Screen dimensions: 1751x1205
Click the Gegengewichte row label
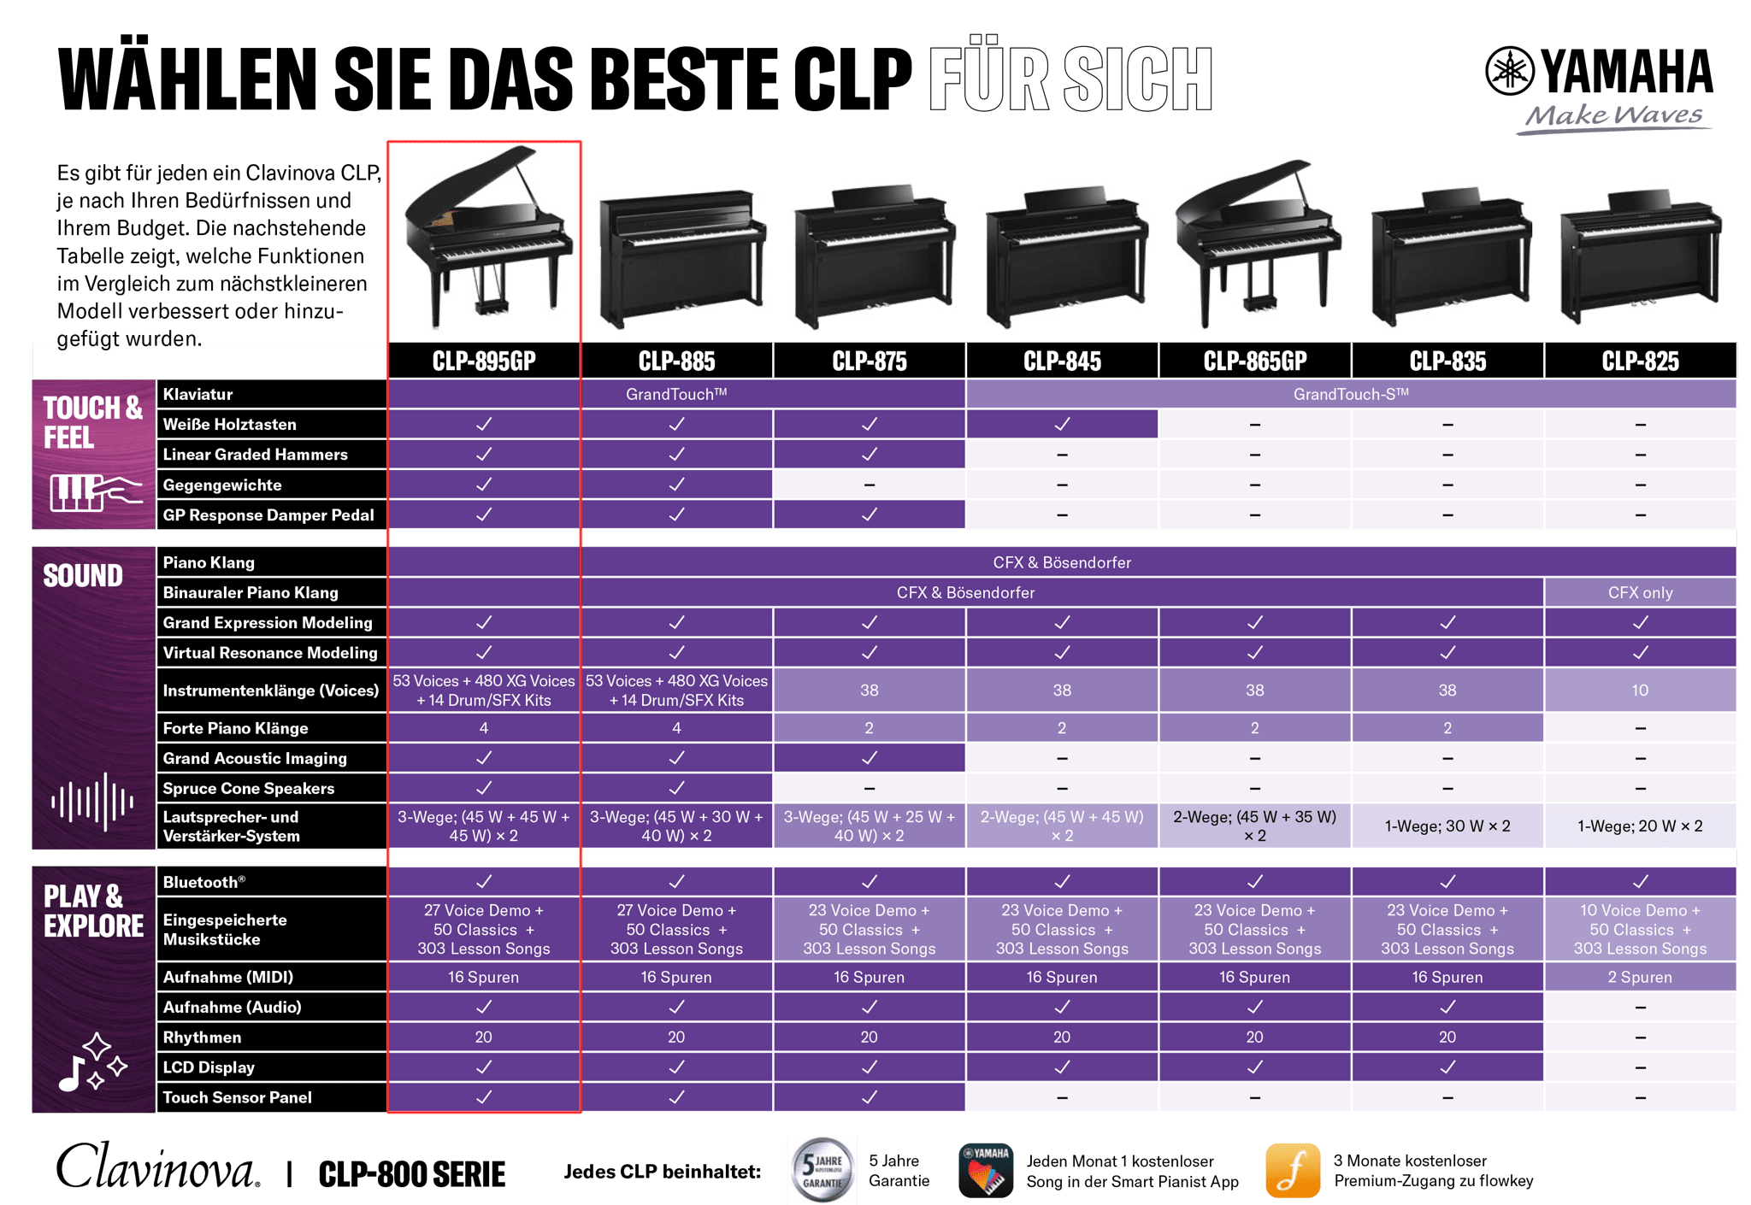(271, 485)
